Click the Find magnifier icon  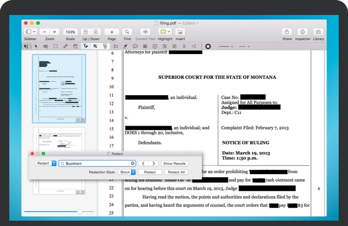tap(127, 32)
